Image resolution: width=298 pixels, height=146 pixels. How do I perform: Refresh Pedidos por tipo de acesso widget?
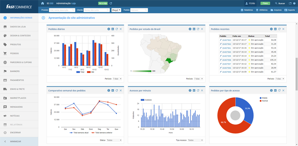point(279,90)
